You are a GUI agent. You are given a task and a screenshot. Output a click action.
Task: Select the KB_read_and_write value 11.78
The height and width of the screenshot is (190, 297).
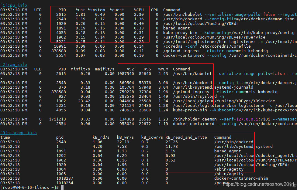tap(172, 147)
